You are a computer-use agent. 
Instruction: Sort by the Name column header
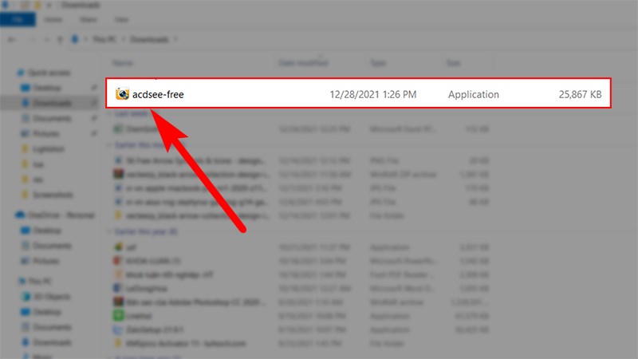click(123, 63)
